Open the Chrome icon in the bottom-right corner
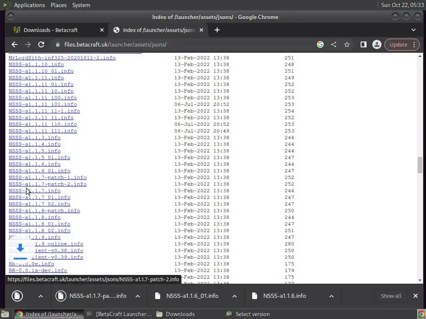 421,314
